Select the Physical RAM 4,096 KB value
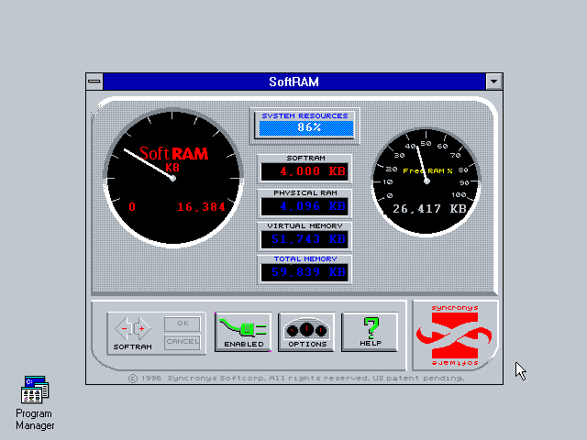Viewport: 587px width, 440px height. click(x=305, y=206)
